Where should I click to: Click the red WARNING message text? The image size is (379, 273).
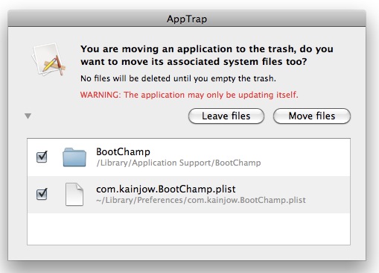coord(189,95)
